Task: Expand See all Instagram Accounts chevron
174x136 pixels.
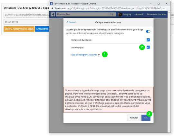Action: coord(99,55)
